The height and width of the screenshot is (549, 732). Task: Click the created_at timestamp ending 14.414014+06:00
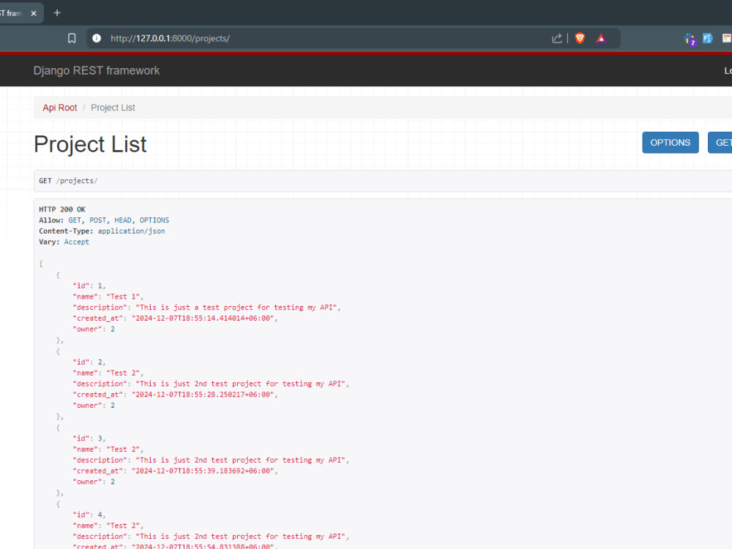pos(204,318)
